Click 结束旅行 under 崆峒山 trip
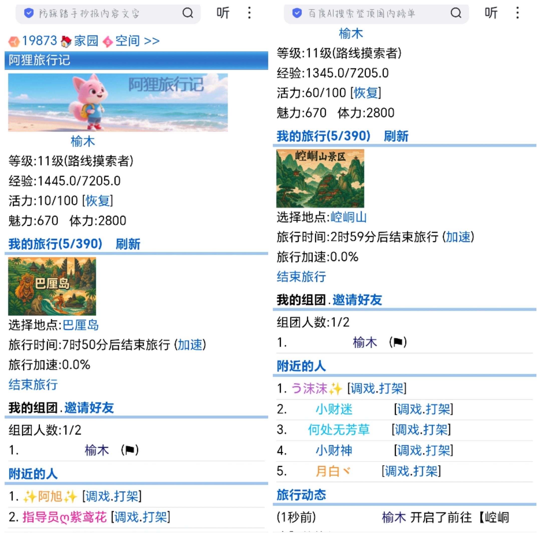The height and width of the screenshot is (541, 541). tap(301, 277)
